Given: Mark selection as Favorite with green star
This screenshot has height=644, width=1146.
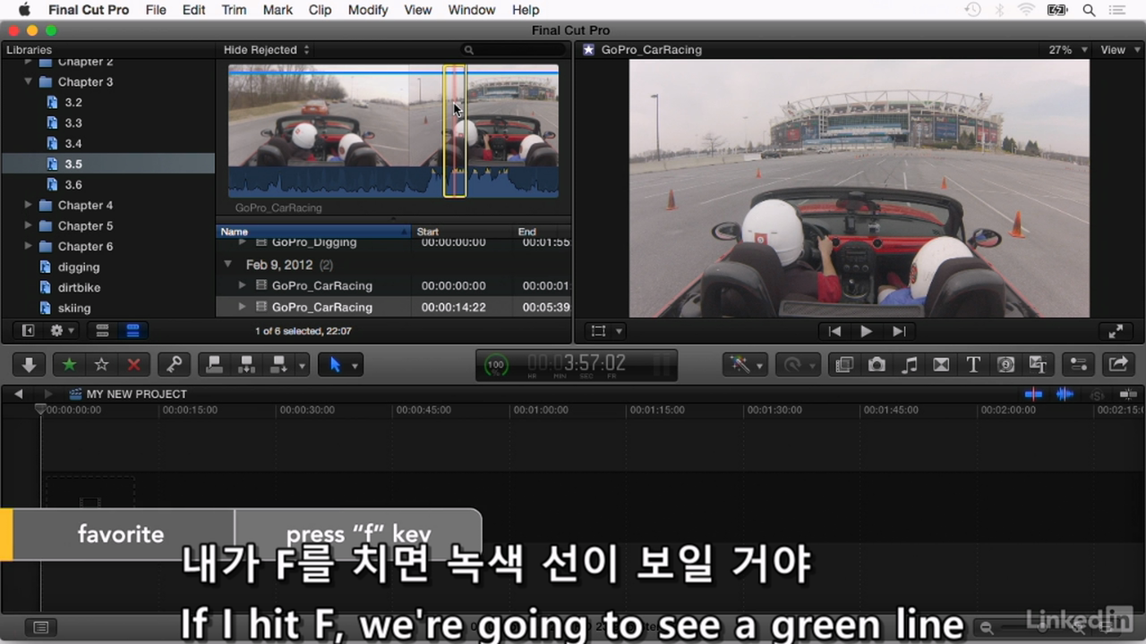Looking at the screenshot, I should coord(69,365).
